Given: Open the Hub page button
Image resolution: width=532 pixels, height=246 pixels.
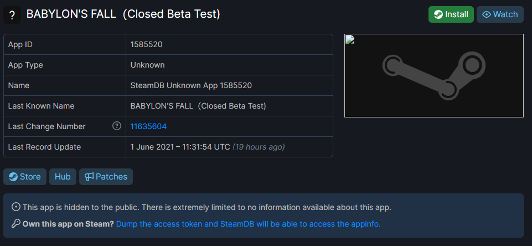Looking at the screenshot, I should point(63,177).
